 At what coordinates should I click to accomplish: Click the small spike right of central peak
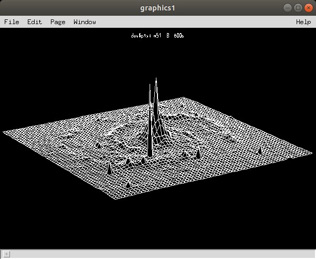click(198, 152)
